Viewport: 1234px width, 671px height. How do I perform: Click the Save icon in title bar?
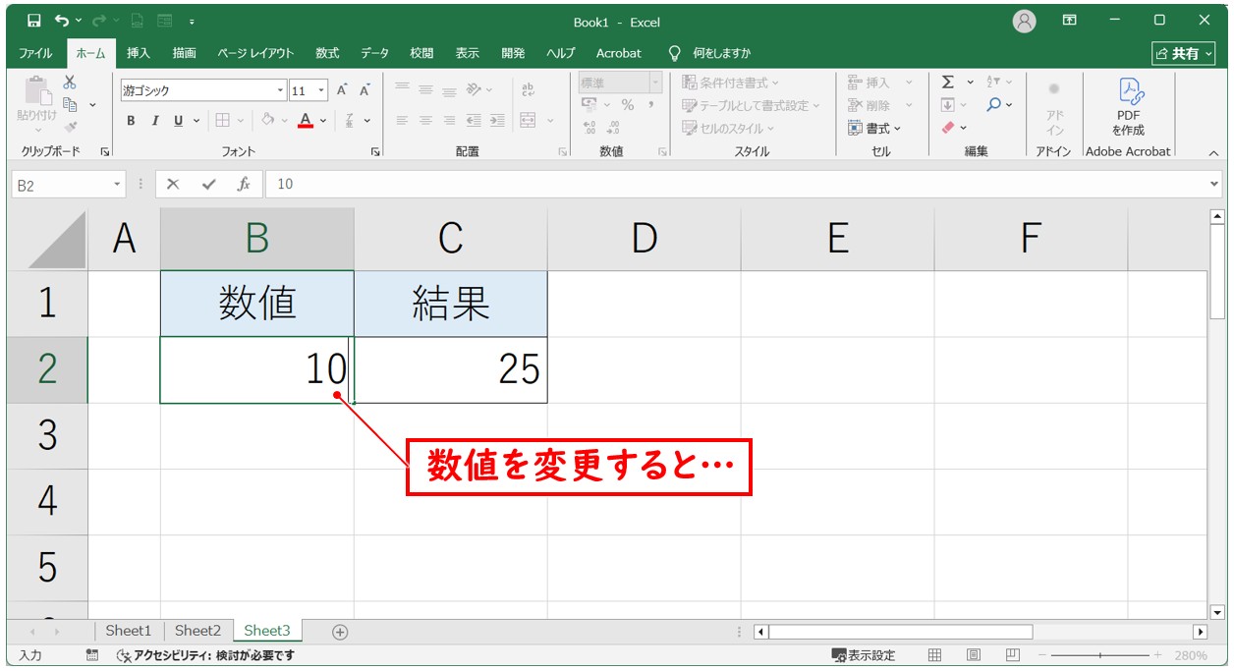pyautogui.click(x=34, y=20)
